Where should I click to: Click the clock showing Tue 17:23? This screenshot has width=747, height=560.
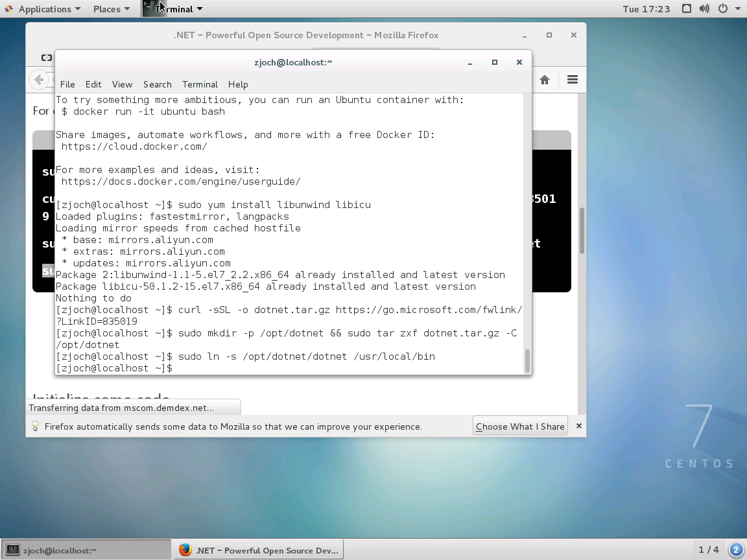[646, 9]
